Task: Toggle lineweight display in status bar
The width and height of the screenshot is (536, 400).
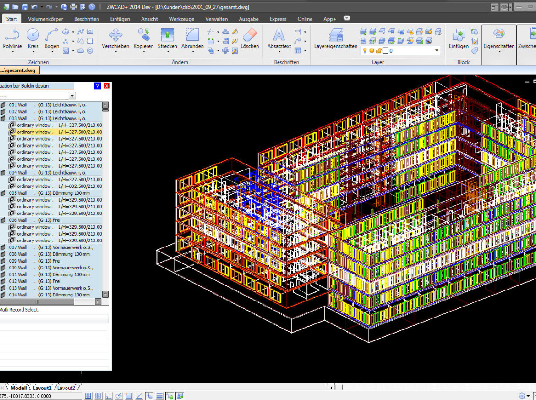Action: (159, 396)
